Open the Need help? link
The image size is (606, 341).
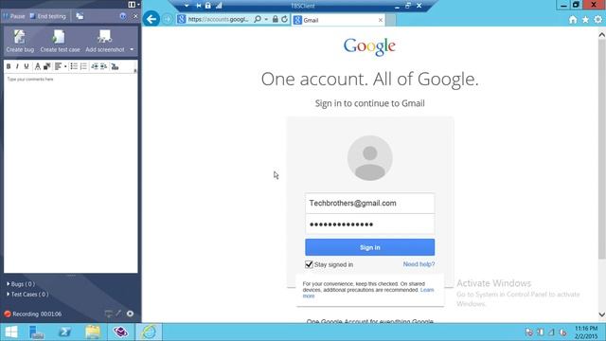pyautogui.click(x=419, y=264)
